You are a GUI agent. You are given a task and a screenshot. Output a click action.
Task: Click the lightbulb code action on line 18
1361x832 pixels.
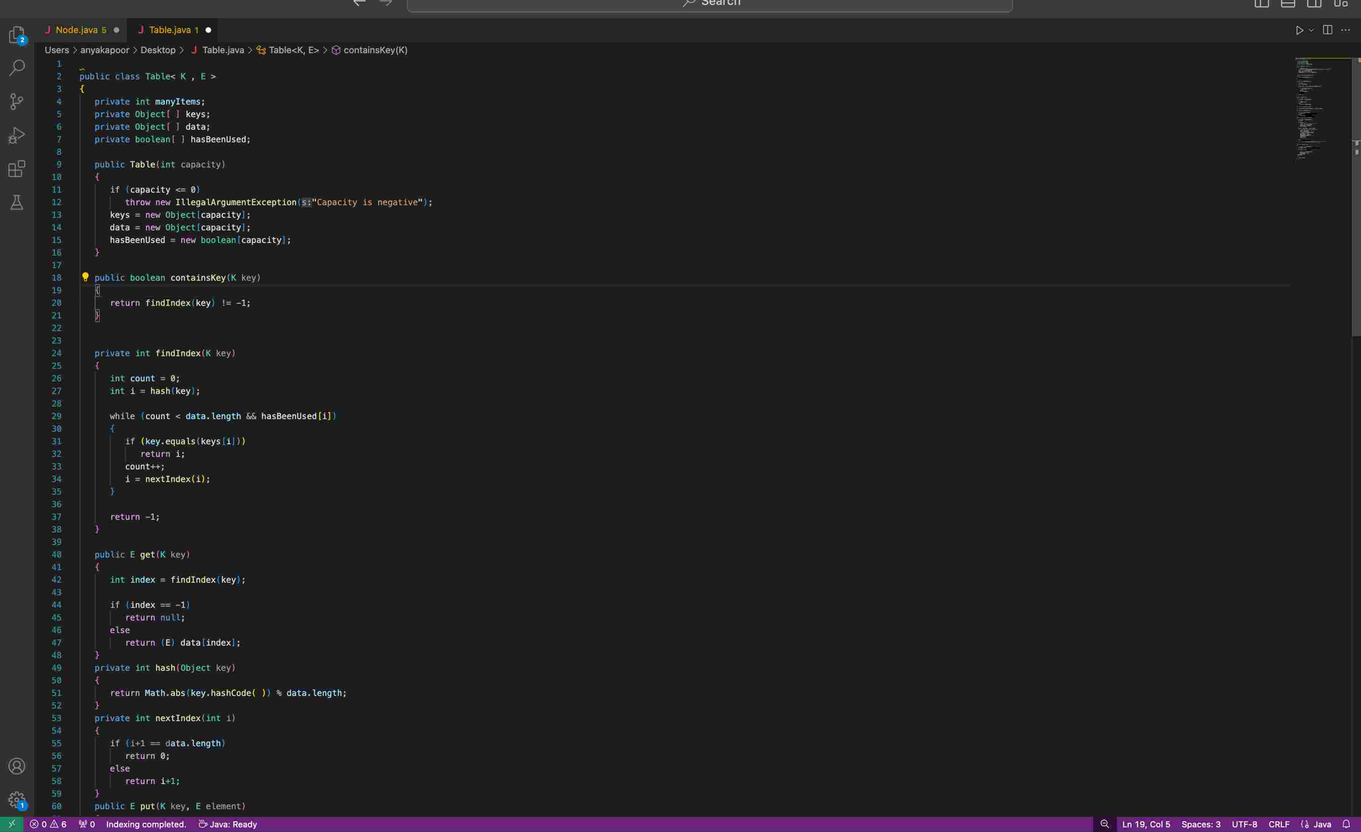pyautogui.click(x=85, y=277)
